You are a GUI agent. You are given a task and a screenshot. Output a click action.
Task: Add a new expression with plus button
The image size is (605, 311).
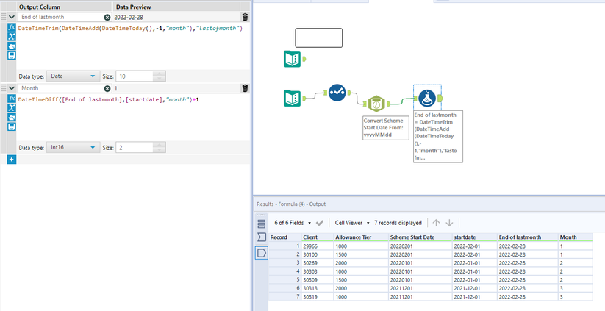point(12,160)
